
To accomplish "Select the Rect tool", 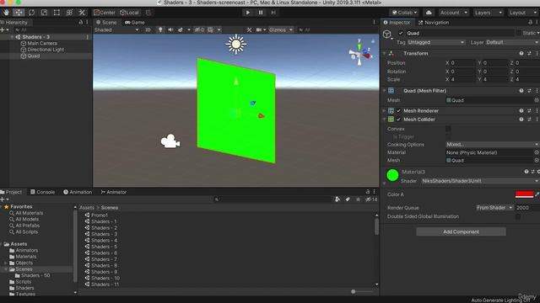I will coord(57,13).
